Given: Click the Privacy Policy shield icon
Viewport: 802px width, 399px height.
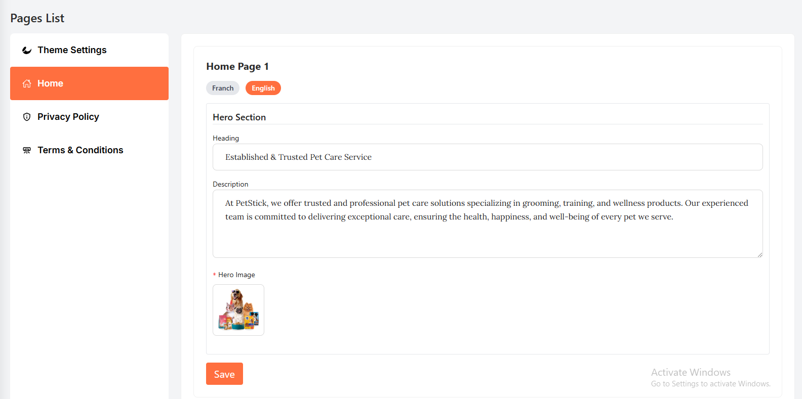Looking at the screenshot, I should (x=27, y=117).
